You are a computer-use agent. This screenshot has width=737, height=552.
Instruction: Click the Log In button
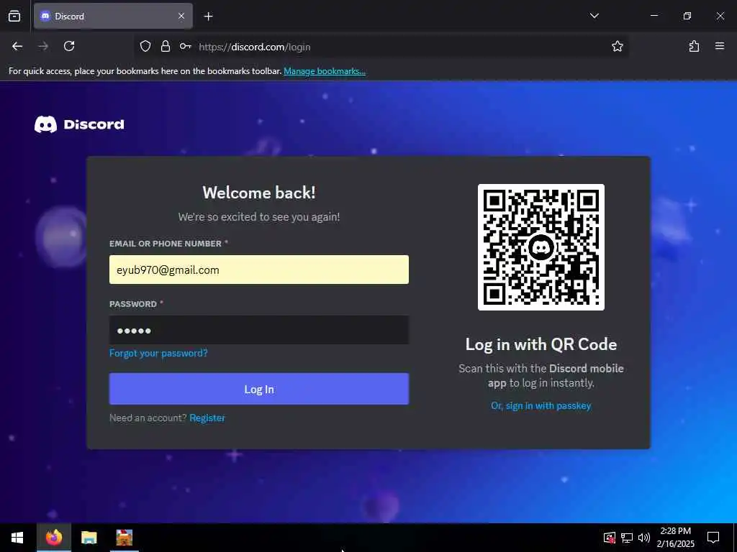[259, 389]
